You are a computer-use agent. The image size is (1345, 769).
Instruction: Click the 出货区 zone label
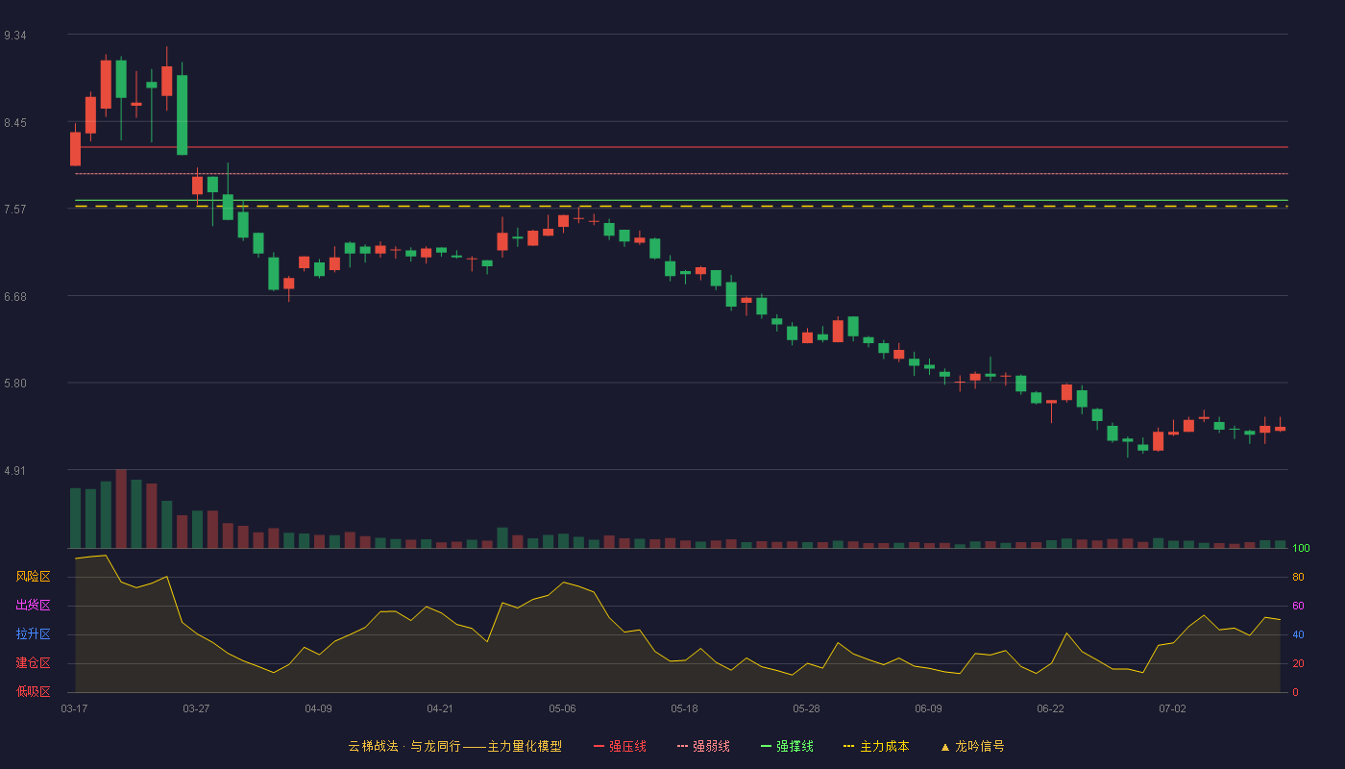pos(34,606)
